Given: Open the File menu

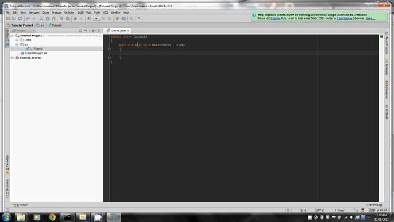Looking at the screenshot, I should [8, 12].
